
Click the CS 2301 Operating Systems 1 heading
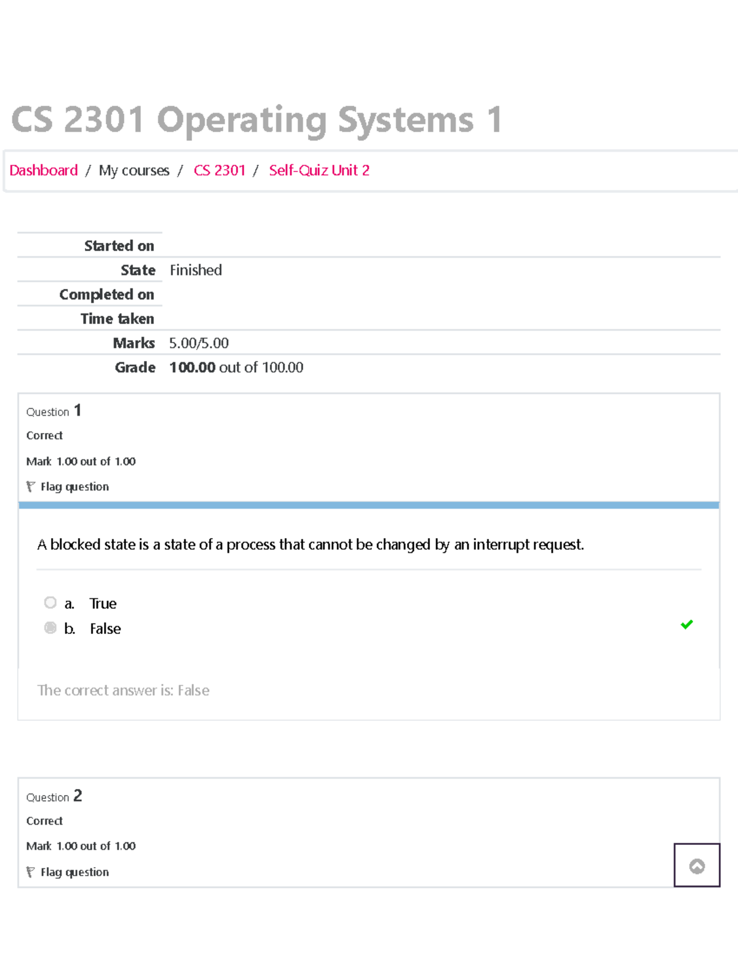(257, 121)
